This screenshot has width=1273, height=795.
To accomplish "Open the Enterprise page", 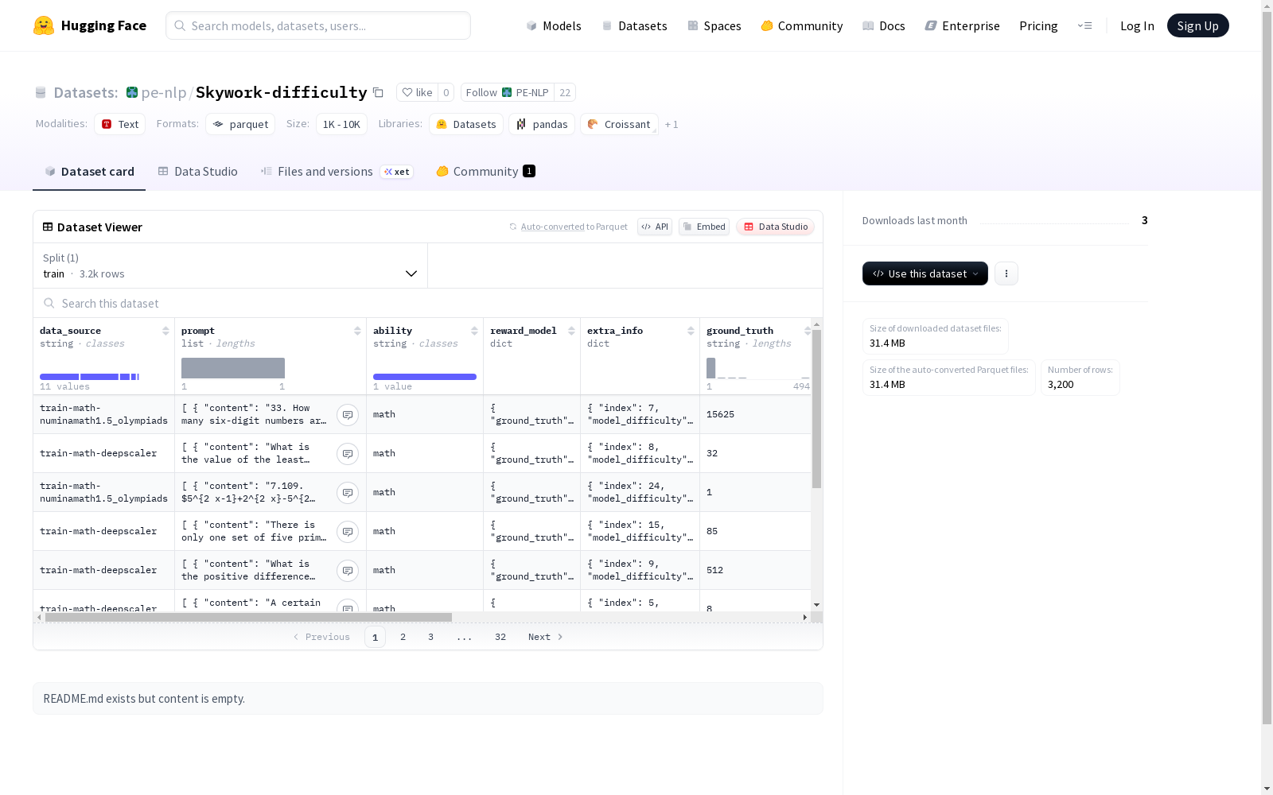I will pyautogui.click(x=962, y=25).
